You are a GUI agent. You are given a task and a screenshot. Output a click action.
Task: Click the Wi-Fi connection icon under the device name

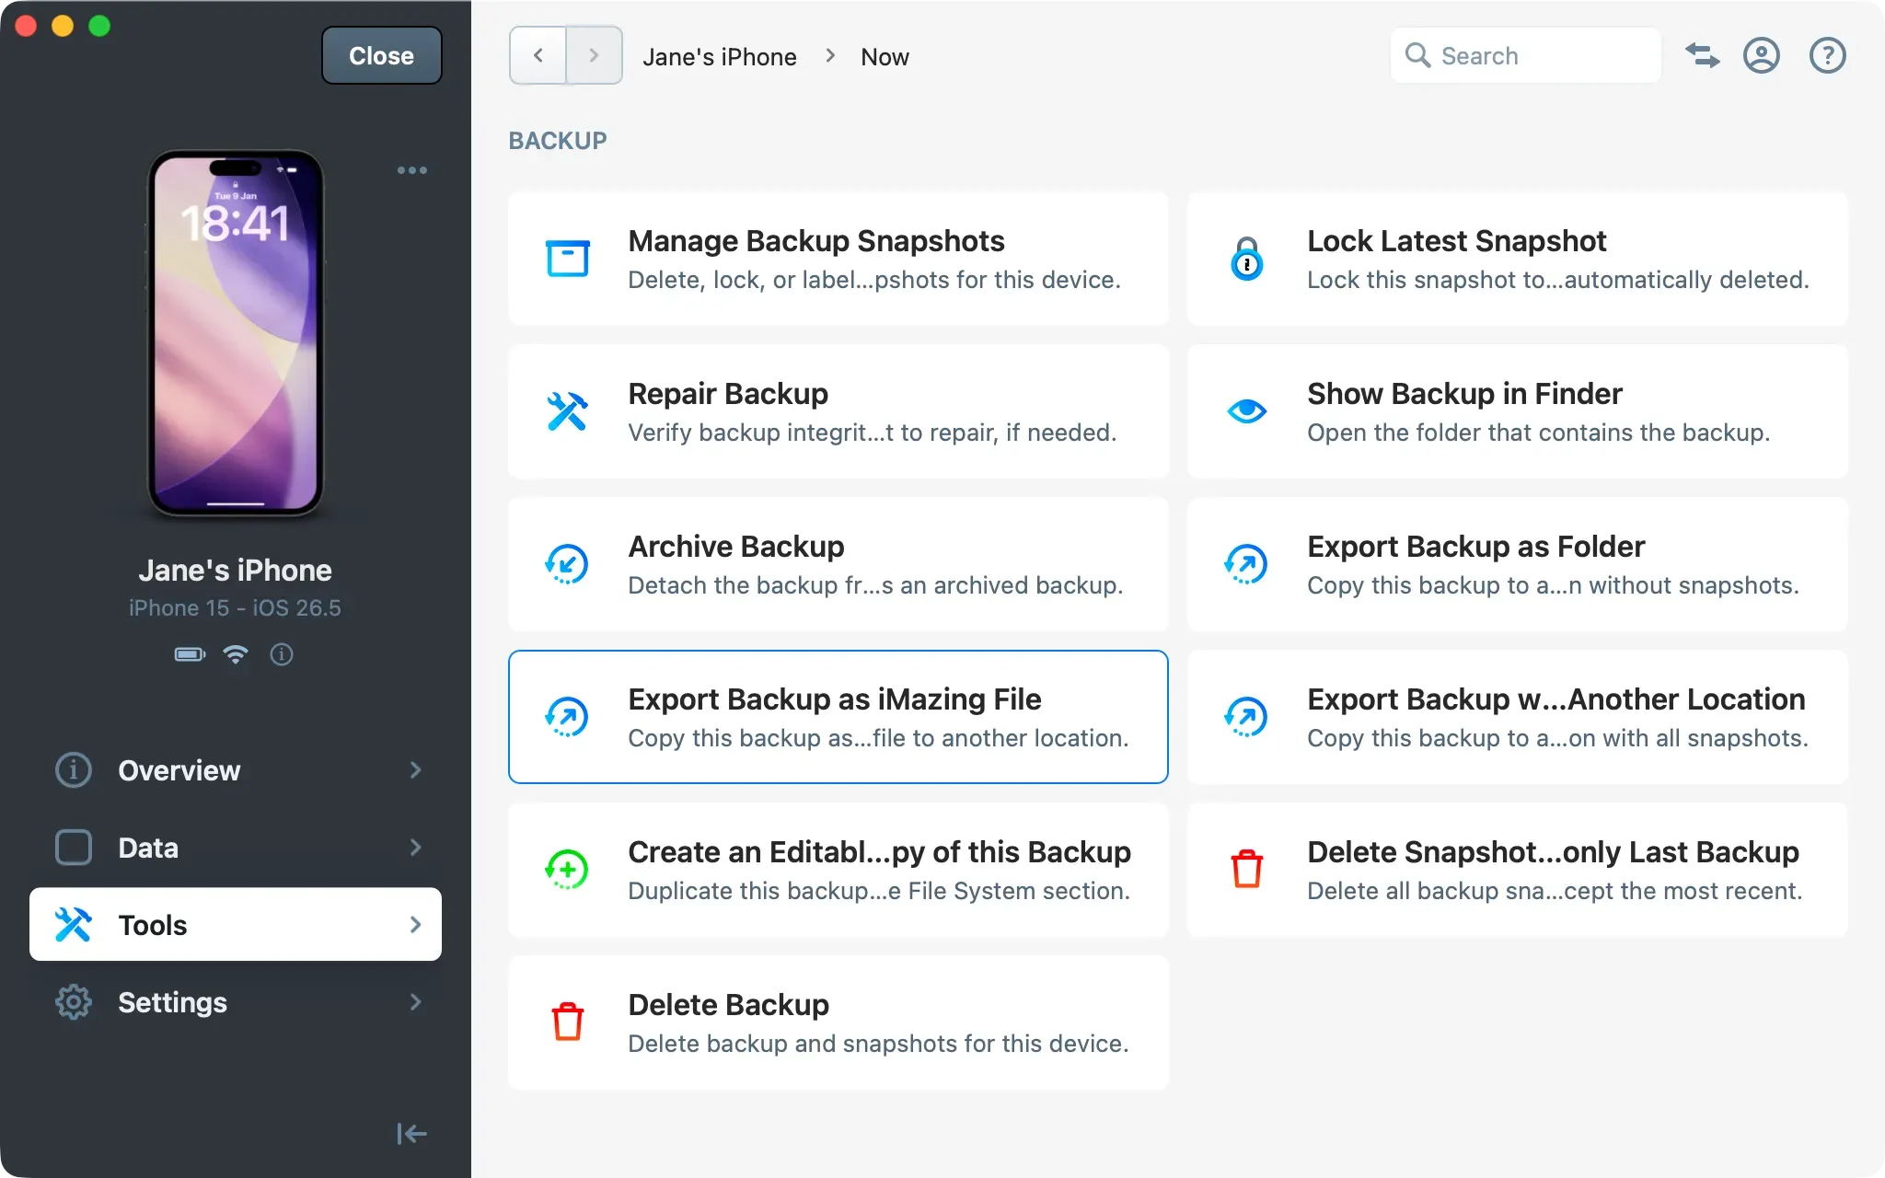(x=236, y=654)
